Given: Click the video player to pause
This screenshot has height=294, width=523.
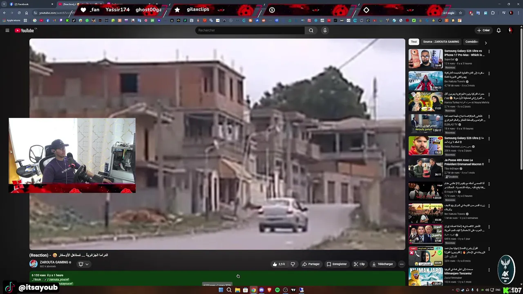Looking at the screenshot, I should pyautogui.click(x=217, y=144).
